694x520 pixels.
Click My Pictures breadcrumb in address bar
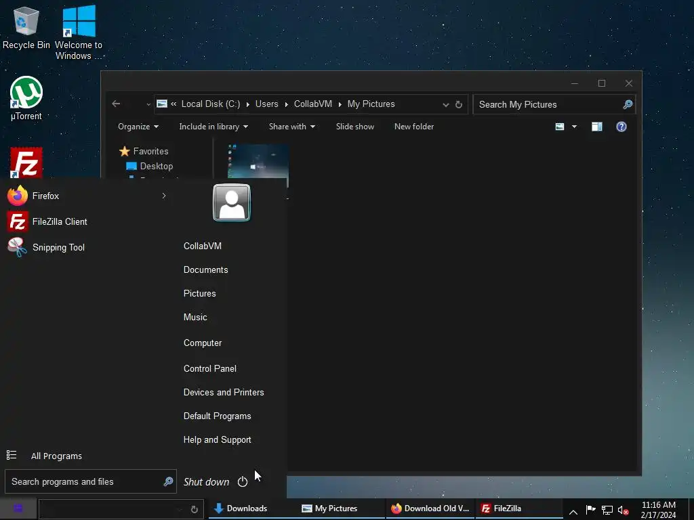[371, 104]
